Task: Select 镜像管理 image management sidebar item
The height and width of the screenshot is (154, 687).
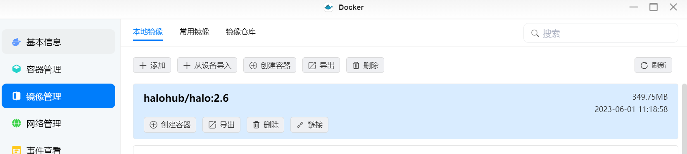Action: tap(58, 96)
